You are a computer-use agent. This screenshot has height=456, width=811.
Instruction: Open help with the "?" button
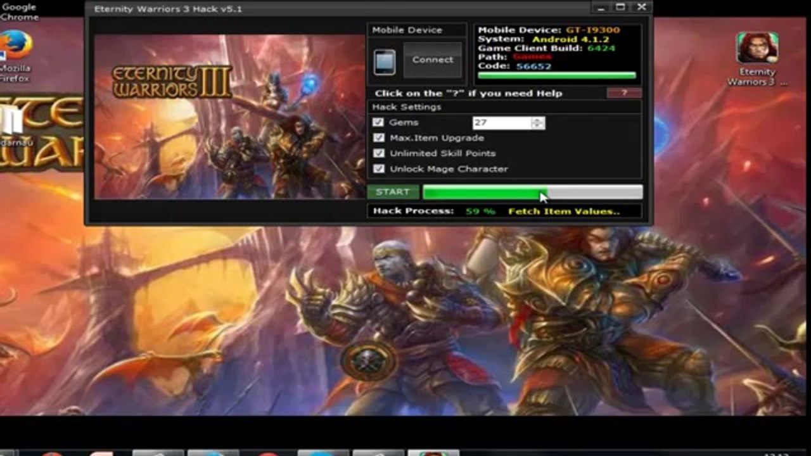coord(624,93)
